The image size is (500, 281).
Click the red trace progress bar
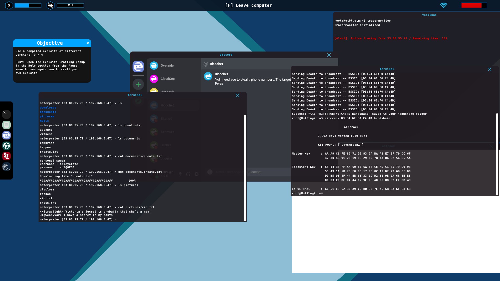473,5
